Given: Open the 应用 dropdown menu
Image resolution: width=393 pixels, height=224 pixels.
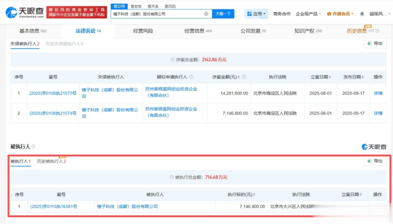Looking at the screenshot, I should pos(256,14).
